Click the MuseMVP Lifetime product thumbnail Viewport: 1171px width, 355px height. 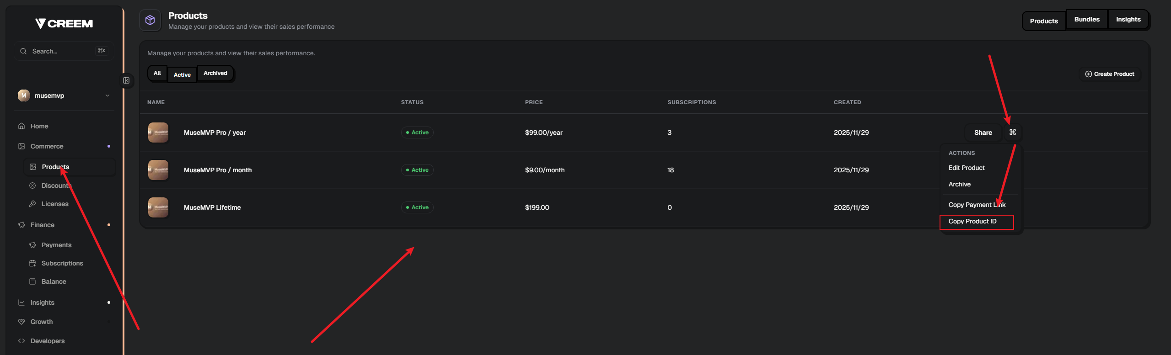pos(158,207)
